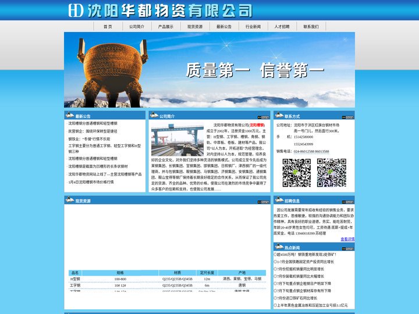
Task: Click the H型钢 table row name
Action: coord(75,279)
